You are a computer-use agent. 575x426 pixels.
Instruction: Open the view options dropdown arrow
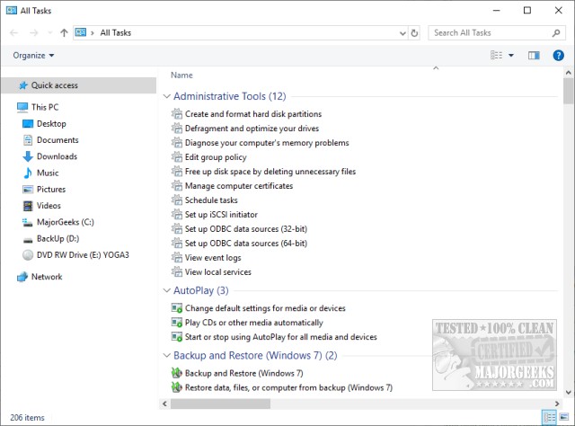click(x=511, y=55)
